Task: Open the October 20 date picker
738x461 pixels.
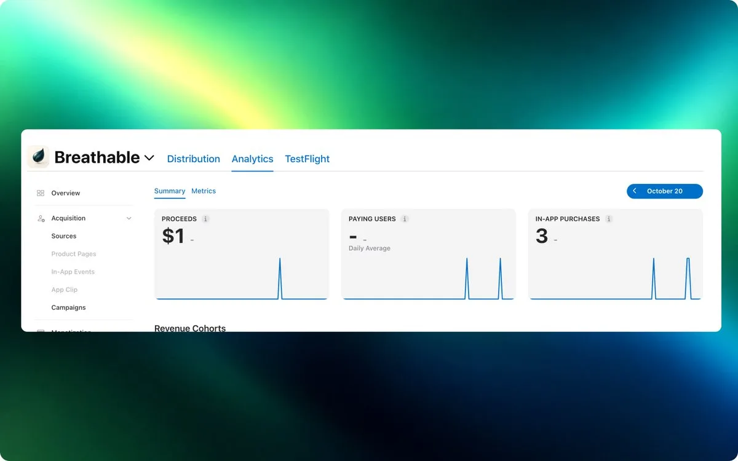Action: 665,191
